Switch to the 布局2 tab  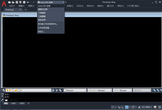pos(22,103)
